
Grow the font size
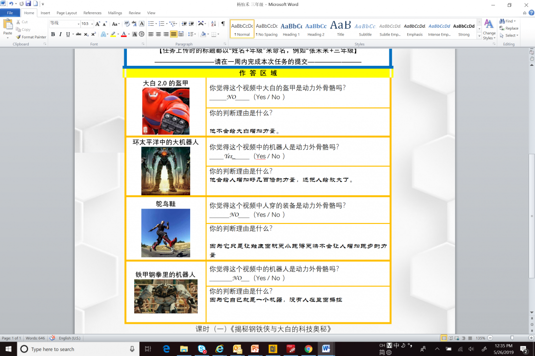pos(98,24)
